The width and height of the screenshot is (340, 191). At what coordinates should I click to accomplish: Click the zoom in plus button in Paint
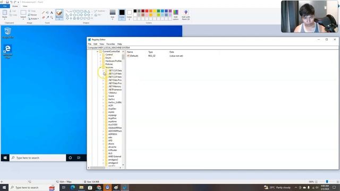point(338,181)
